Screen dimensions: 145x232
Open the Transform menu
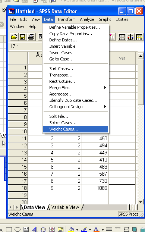66,19
